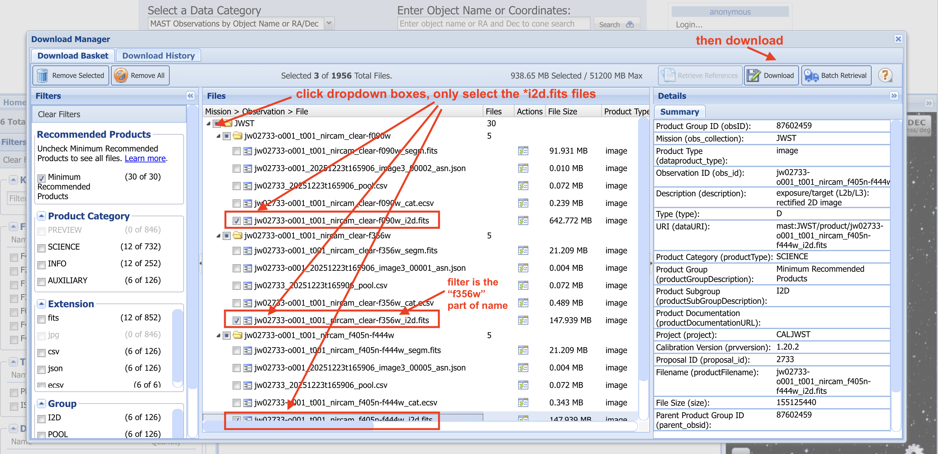Image resolution: width=938 pixels, height=454 pixels.
Task: Check the SCIENCE product category box
Action: [41, 248]
